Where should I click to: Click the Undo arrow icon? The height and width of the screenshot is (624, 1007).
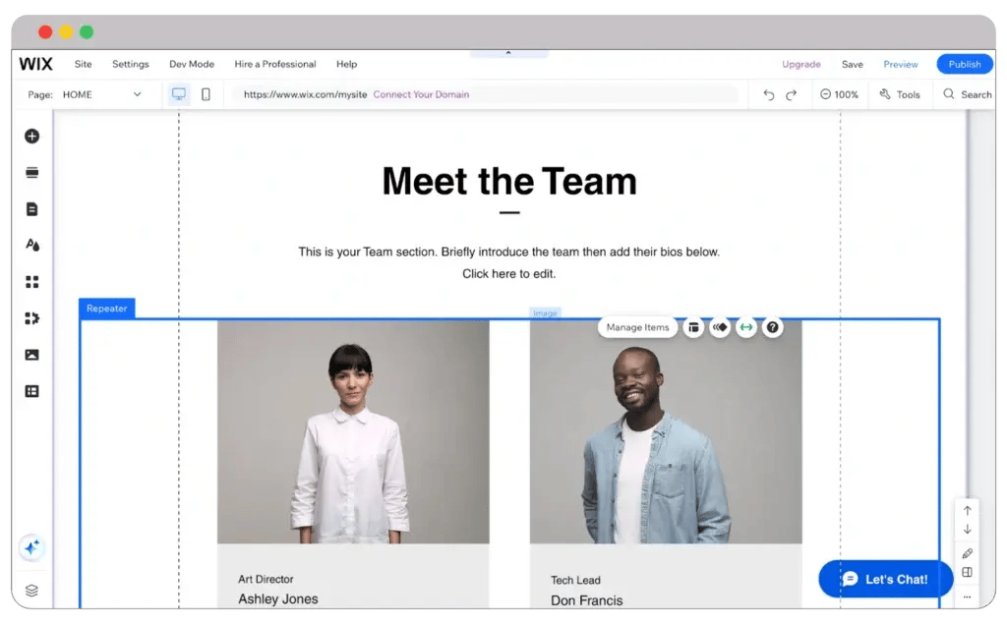(768, 95)
